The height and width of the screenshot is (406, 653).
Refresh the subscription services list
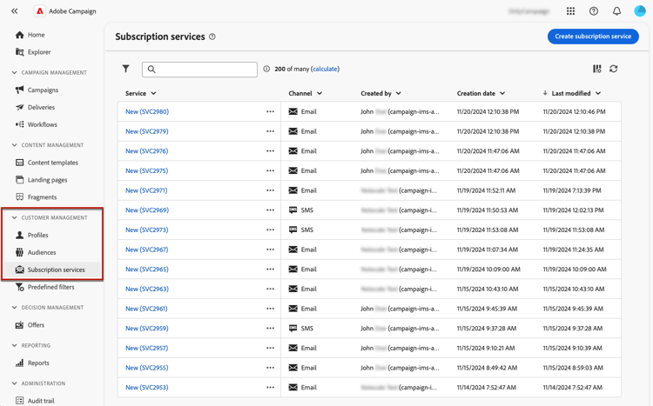tap(614, 69)
